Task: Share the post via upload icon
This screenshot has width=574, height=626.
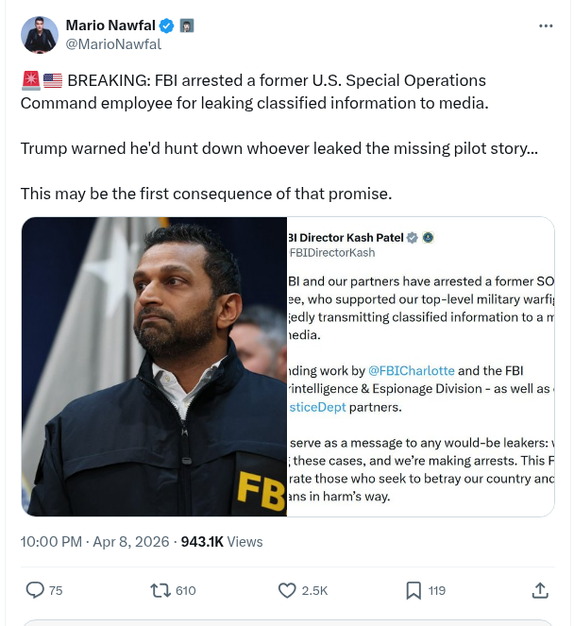Action: click(540, 590)
